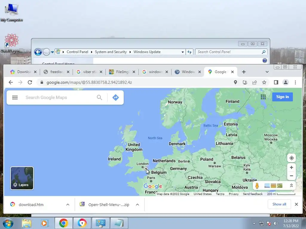The image size is (306, 229).
Task: Go back in Control Panel window
Action: pyautogui.click(x=38, y=52)
